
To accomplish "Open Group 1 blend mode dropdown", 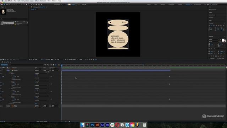I will pos(42,74).
